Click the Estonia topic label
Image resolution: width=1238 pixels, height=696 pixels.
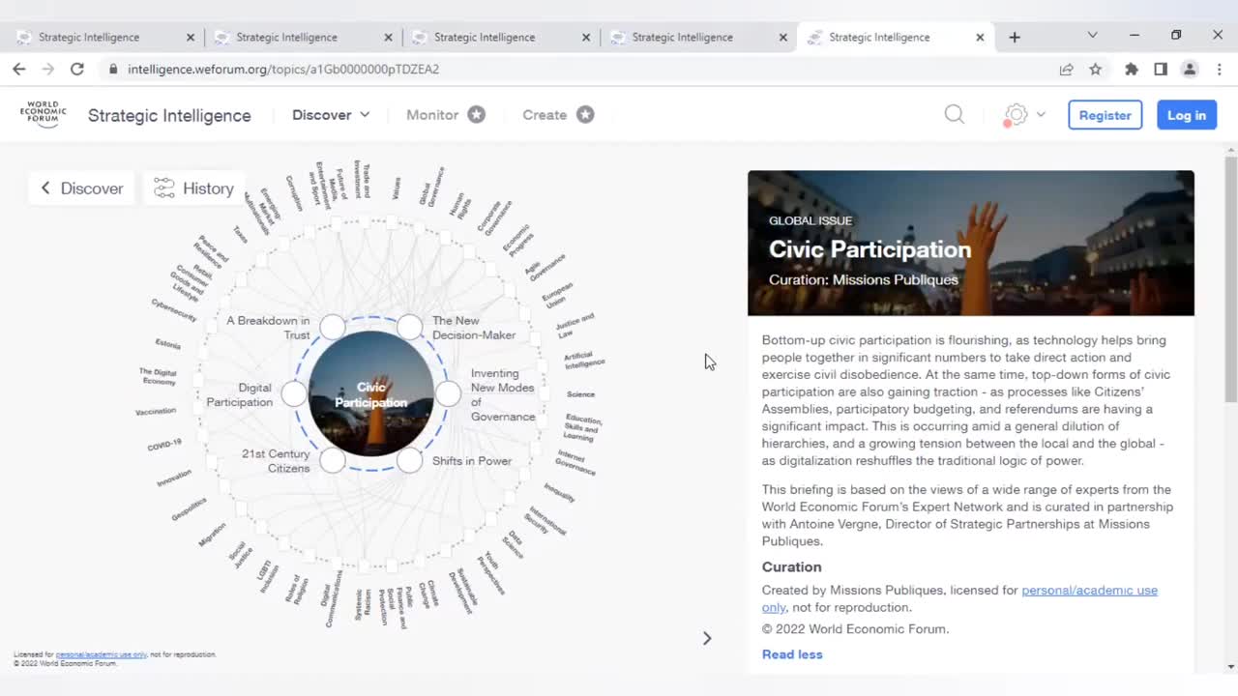point(167,344)
